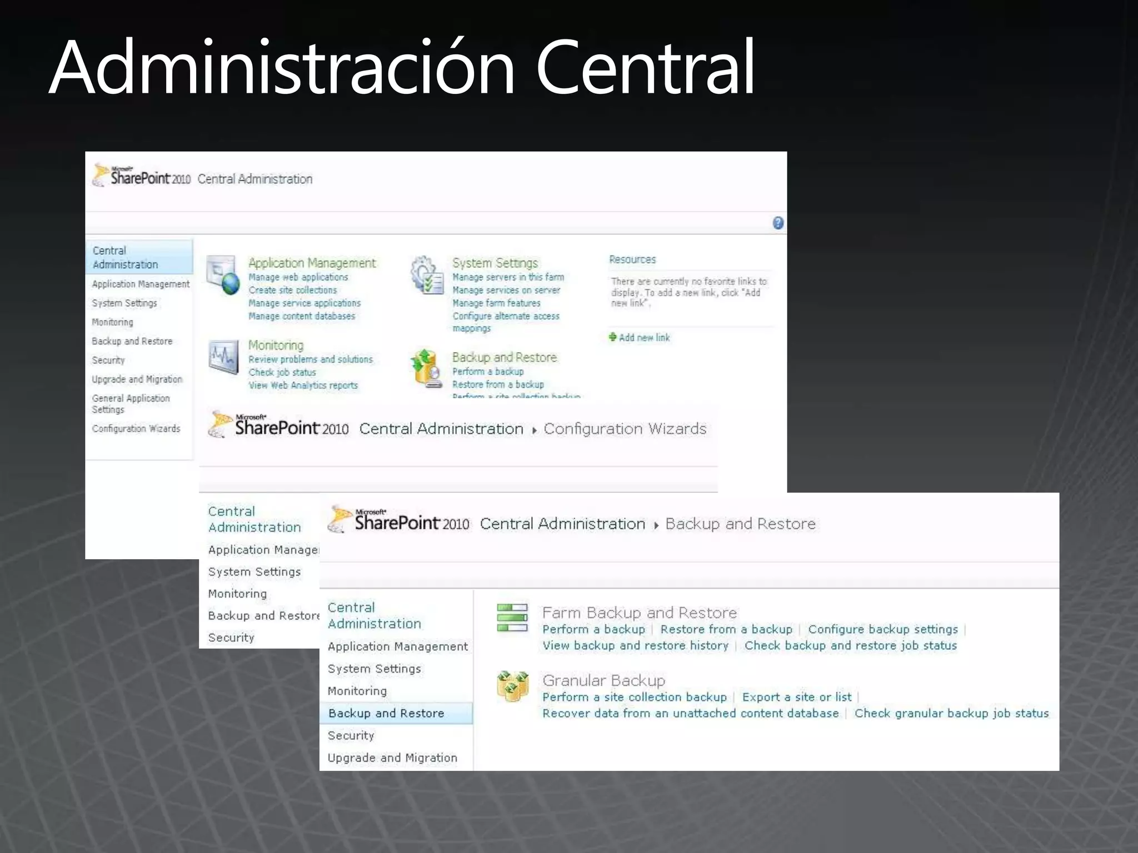Click the Farm Backup and Restore server icon

[512, 618]
